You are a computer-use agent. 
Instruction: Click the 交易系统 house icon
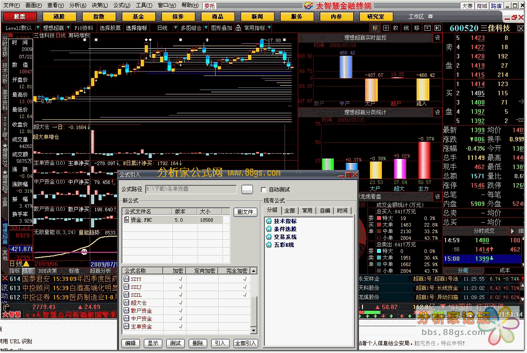pos(269,237)
